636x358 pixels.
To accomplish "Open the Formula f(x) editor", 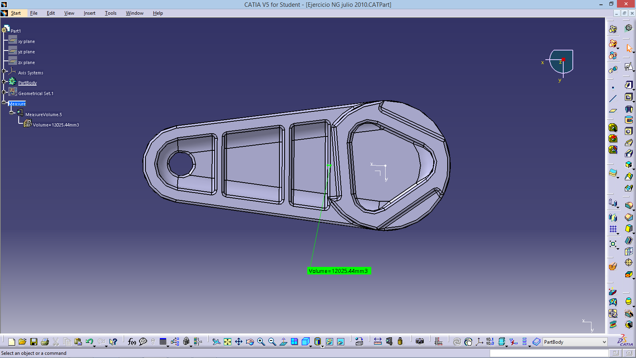I will (x=132, y=342).
